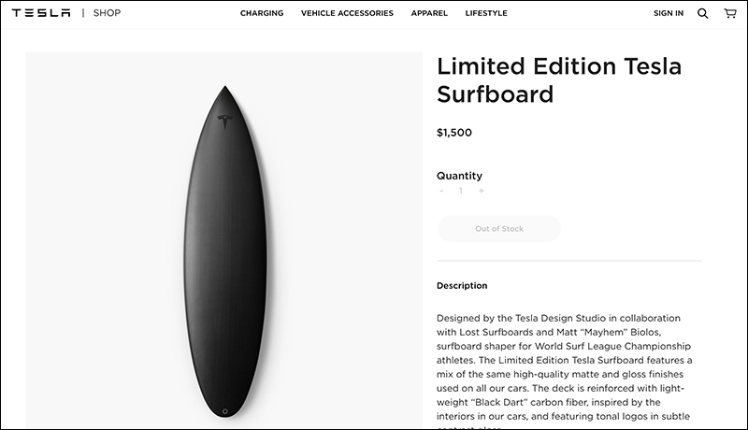The width and height of the screenshot is (748, 430).
Task: Click the $1,500 price text
Action: tap(454, 133)
